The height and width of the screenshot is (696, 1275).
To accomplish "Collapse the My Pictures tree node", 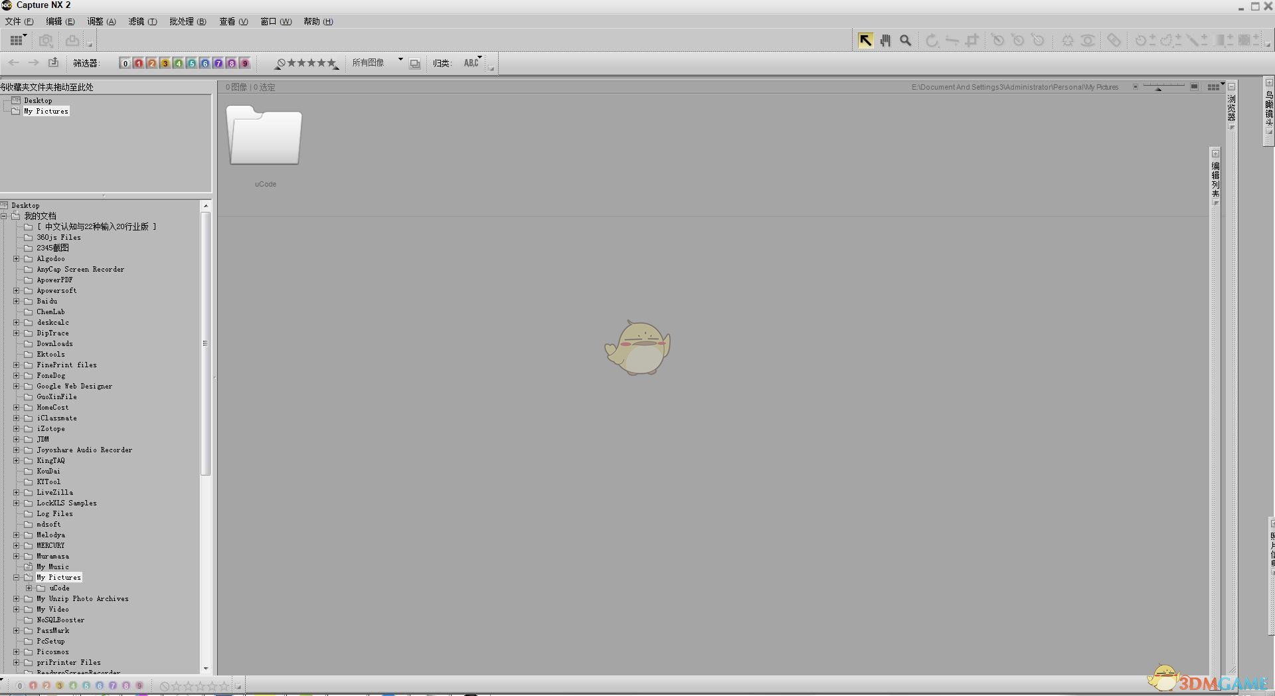I will click(16, 577).
